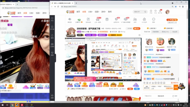
Task: Click the blue 背包 backpack button
Action: point(137,89)
